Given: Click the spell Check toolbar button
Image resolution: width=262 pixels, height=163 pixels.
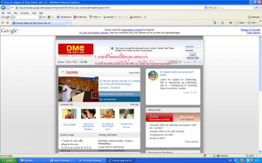Looking at the screenshot, I should (94, 17).
